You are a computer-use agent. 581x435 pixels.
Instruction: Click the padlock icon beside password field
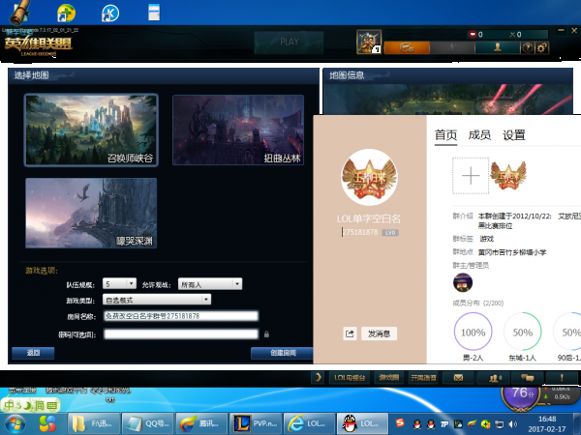click(x=266, y=334)
